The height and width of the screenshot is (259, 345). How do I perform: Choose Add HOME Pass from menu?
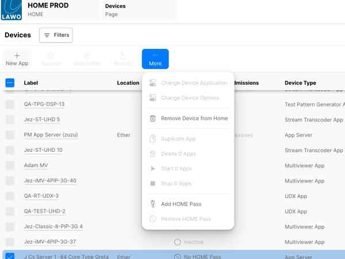[189, 204]
